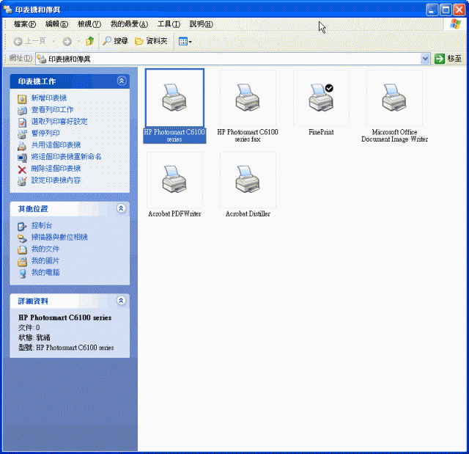Click the 新增印表機 add printer icon

(22, 98)
